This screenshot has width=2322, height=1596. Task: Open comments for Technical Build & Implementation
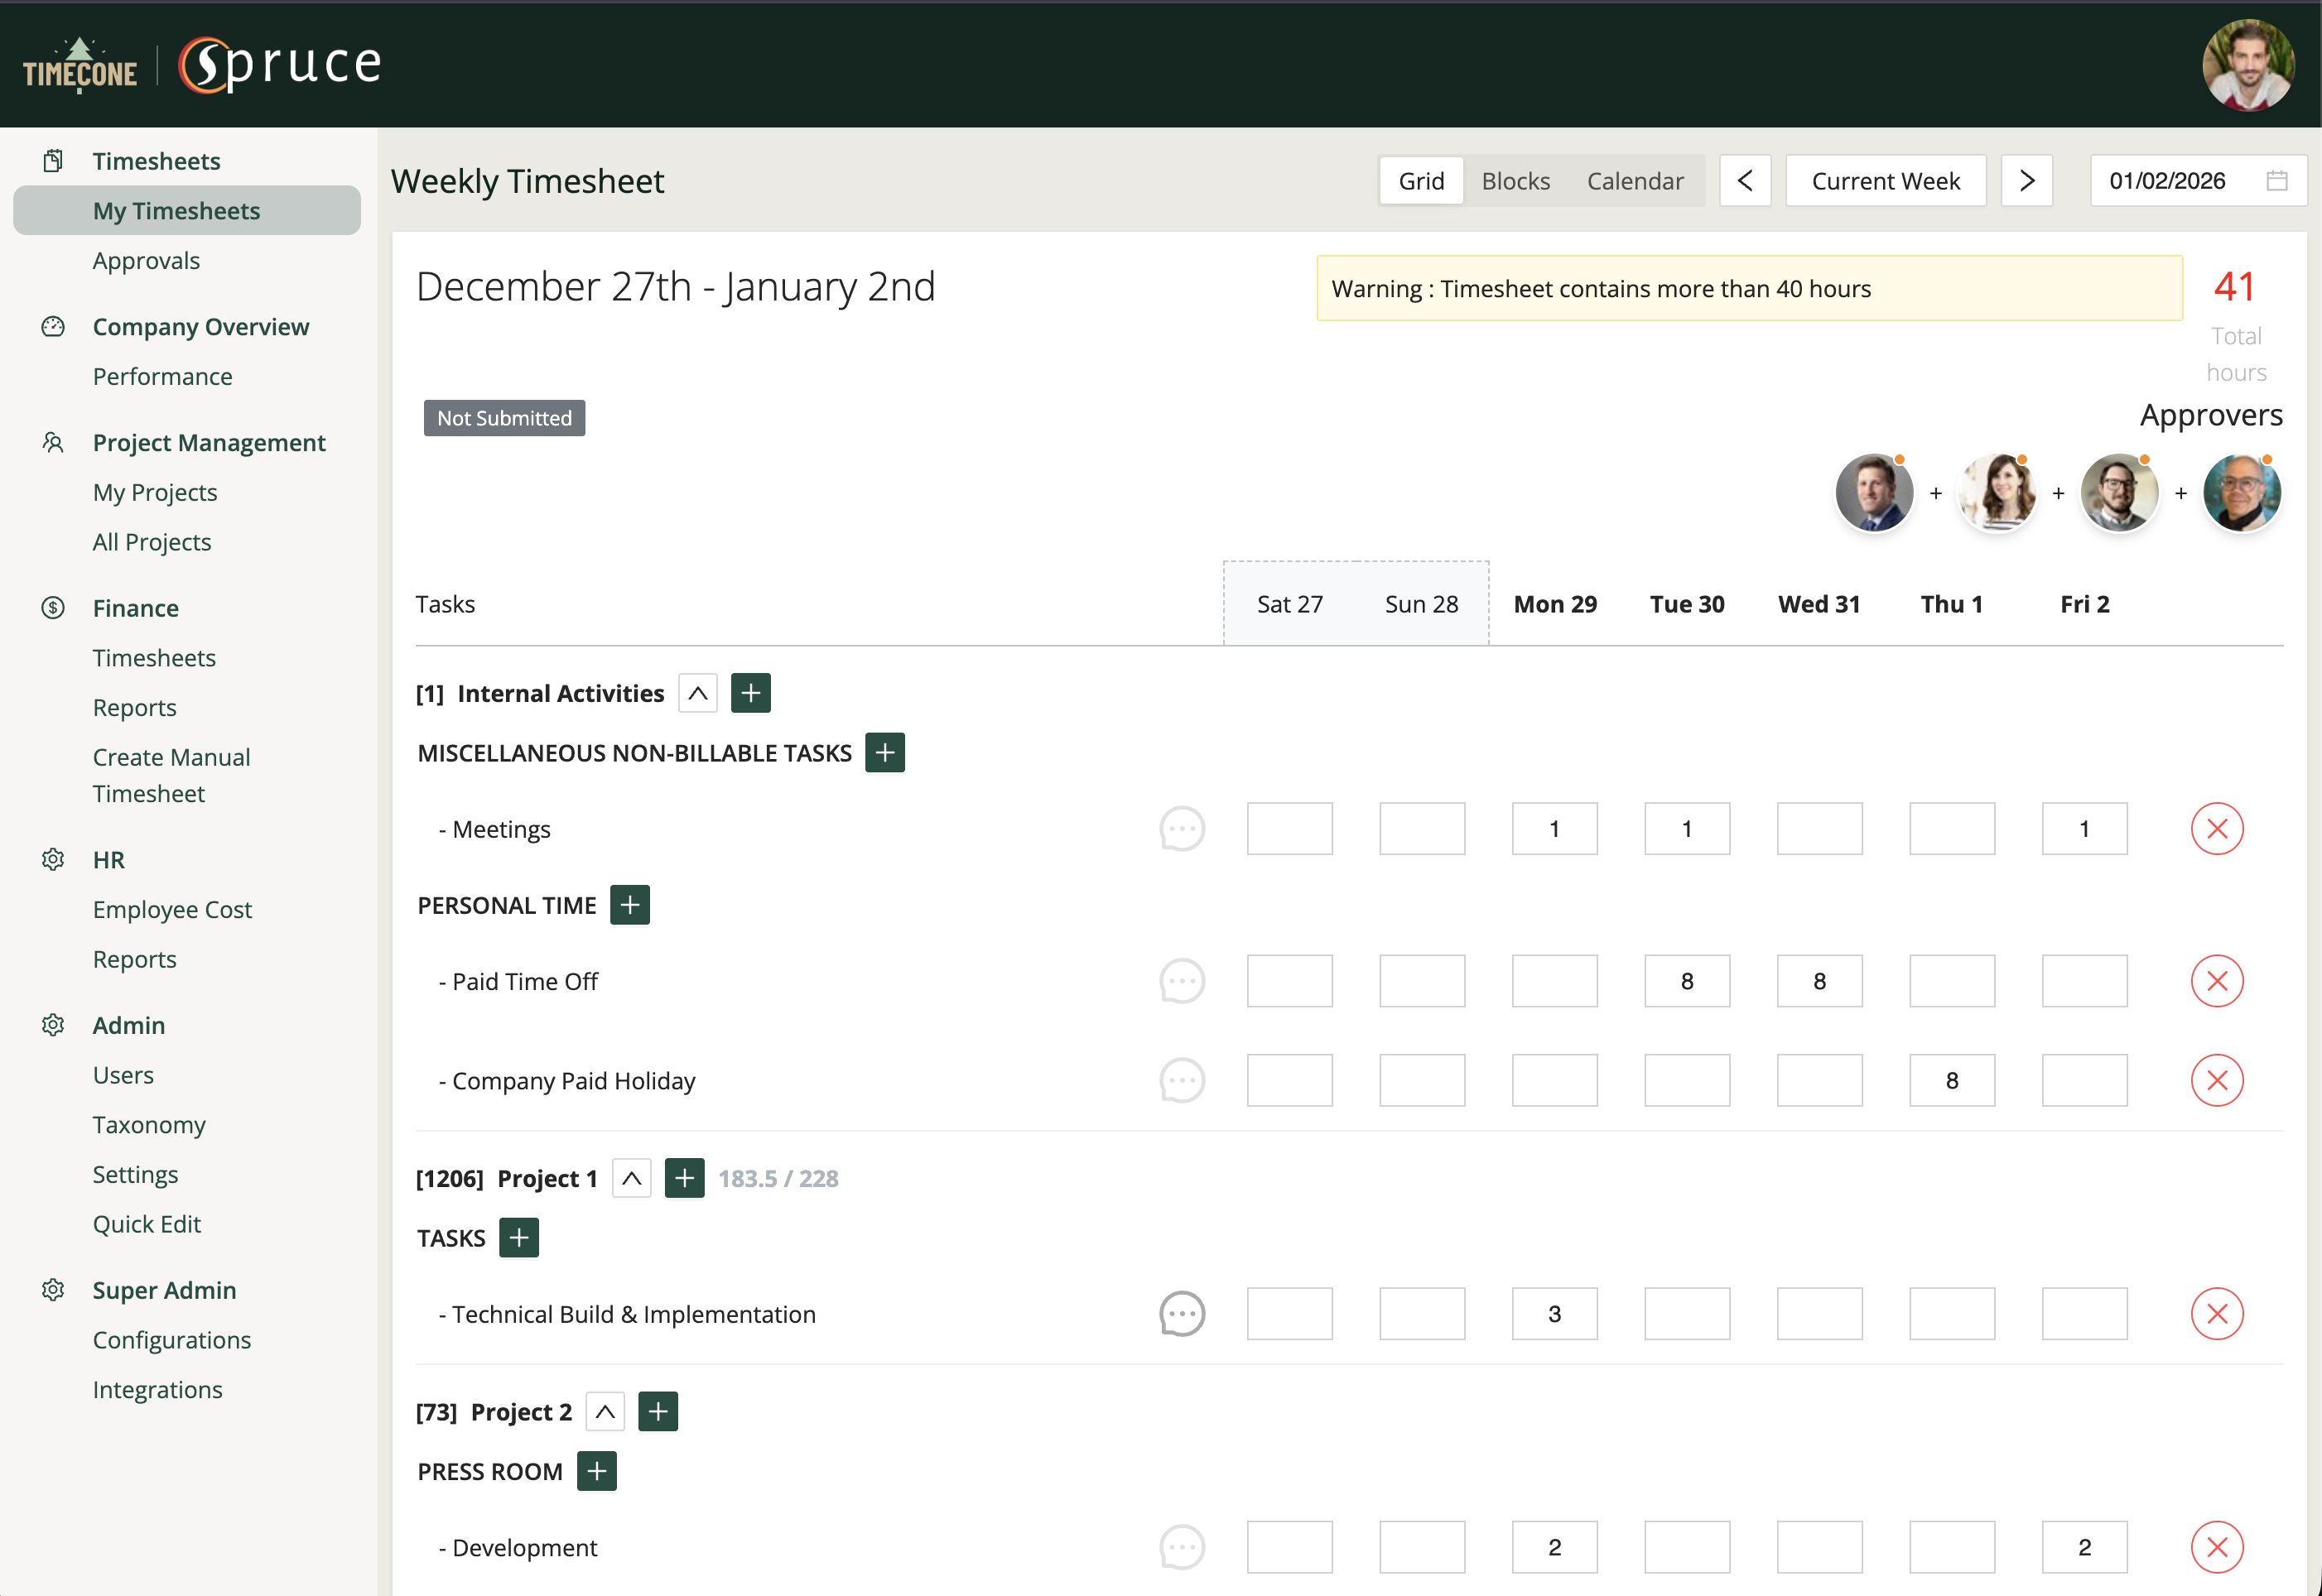click(x=1183, y=1313)
